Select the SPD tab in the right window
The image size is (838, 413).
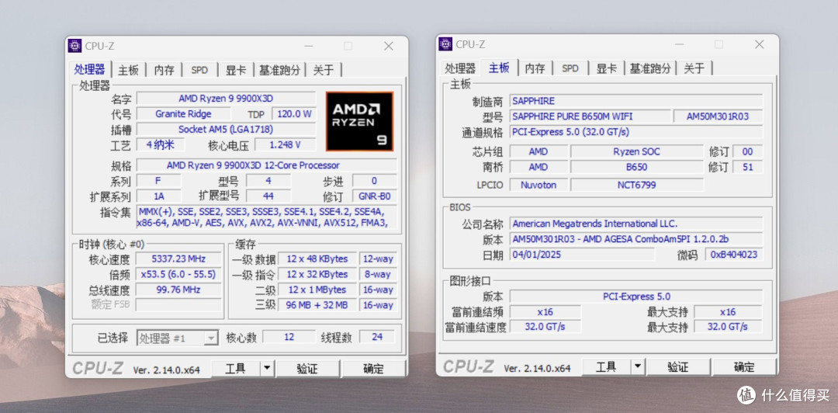coord(570,68)
